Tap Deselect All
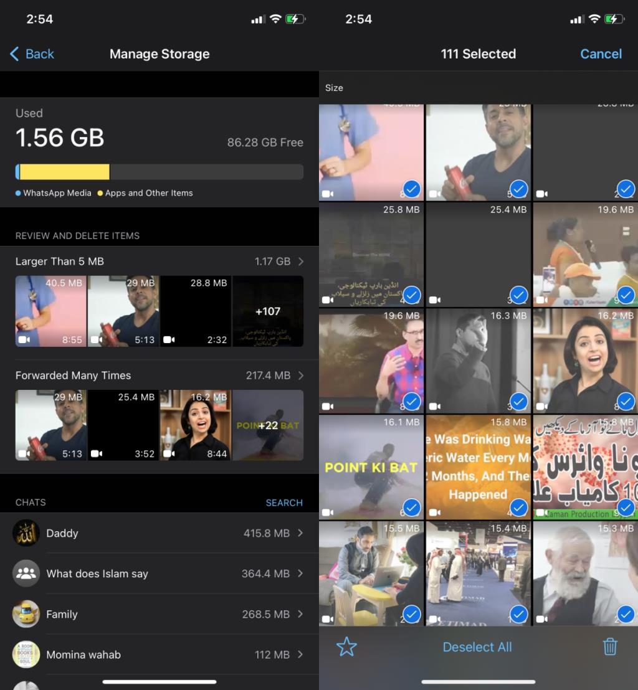638x690 pixels. [x=478, y=646]
